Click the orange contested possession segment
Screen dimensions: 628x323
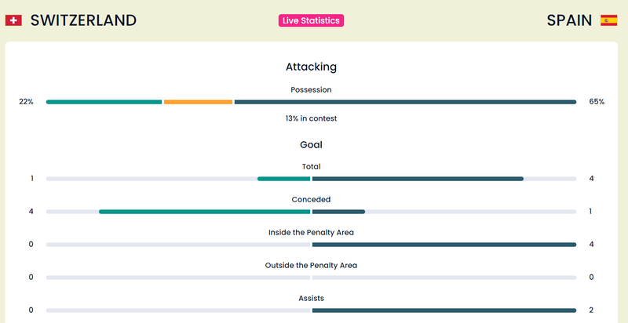(198, 102)
